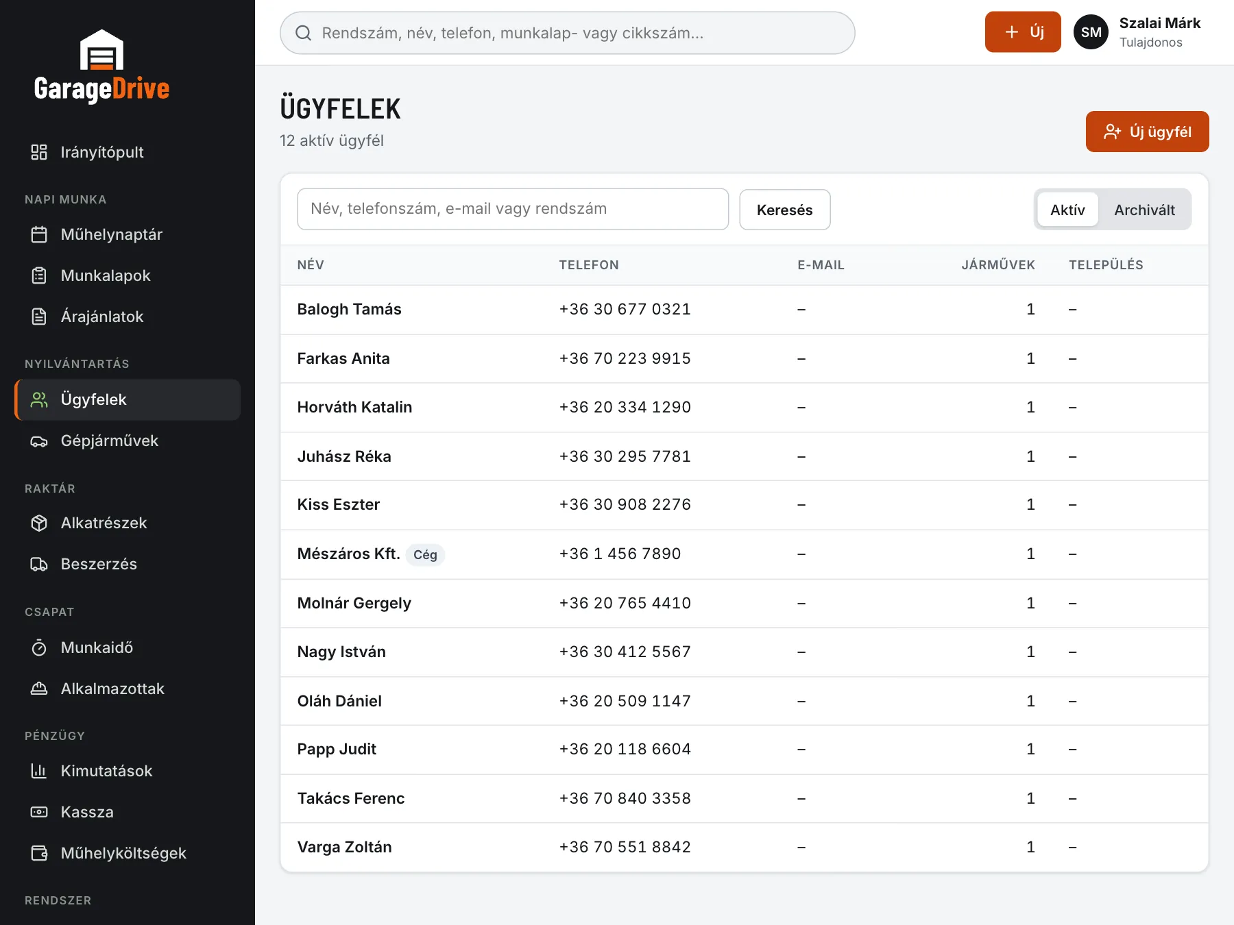Open customer Papp Judit
The height and width of the screenshot is (925, 1234).
pos(337,749)
